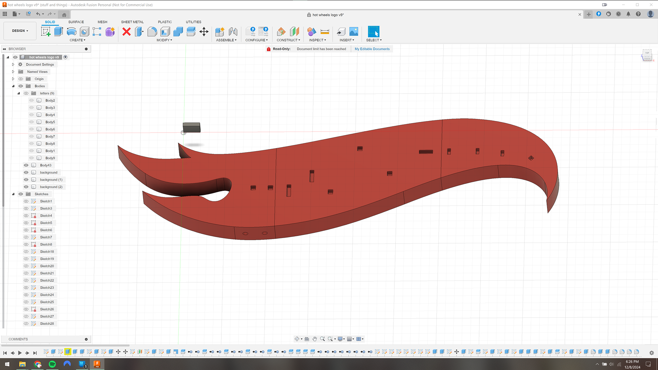Jump to timeline beginning
Viewport: 658px width, 370px height.
5,353
